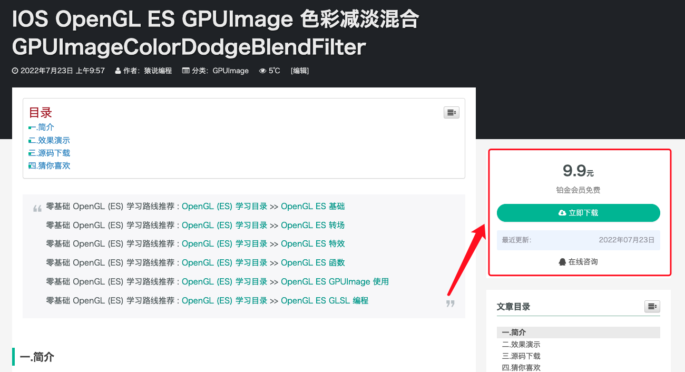Click the clock icon beside the publish date

pos(14,70)
